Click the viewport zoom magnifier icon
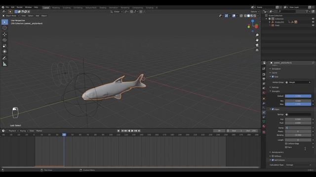This screenshot has width=316, height=177. [x=257, y=35]
